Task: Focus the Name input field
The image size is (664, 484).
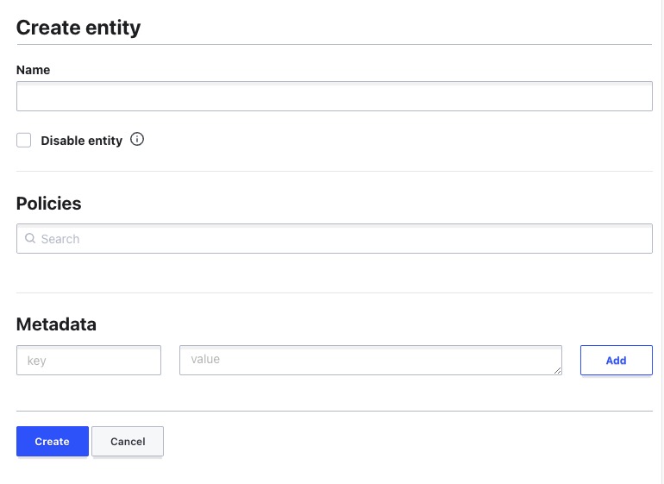Action: pos(334,97)
